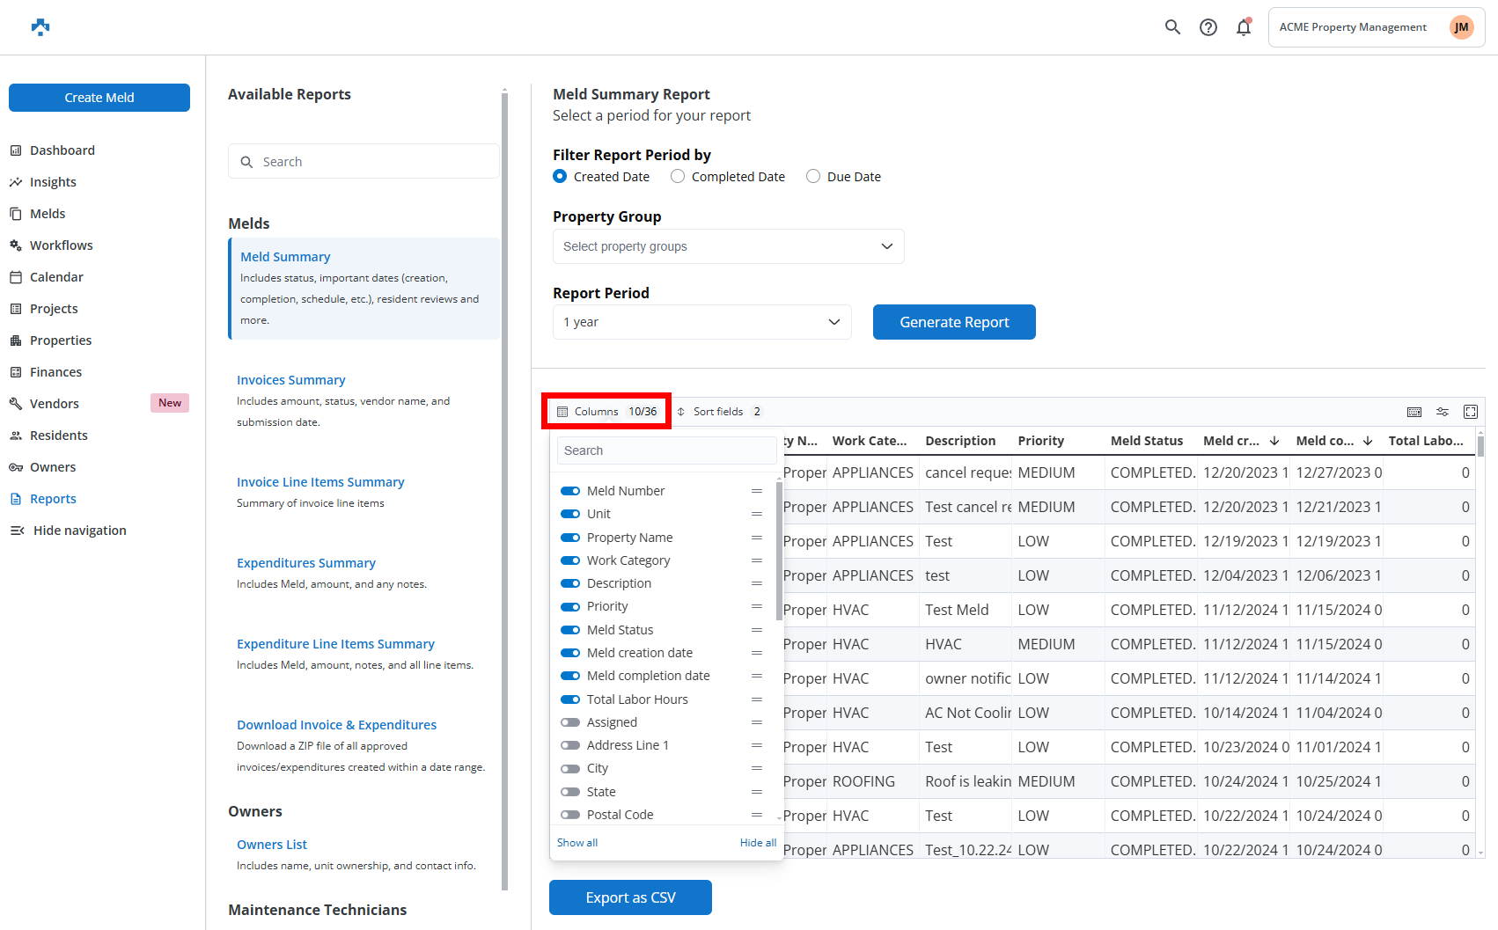
Task: Navigate to Insights in the sidebar
Action: coord(53,181)
